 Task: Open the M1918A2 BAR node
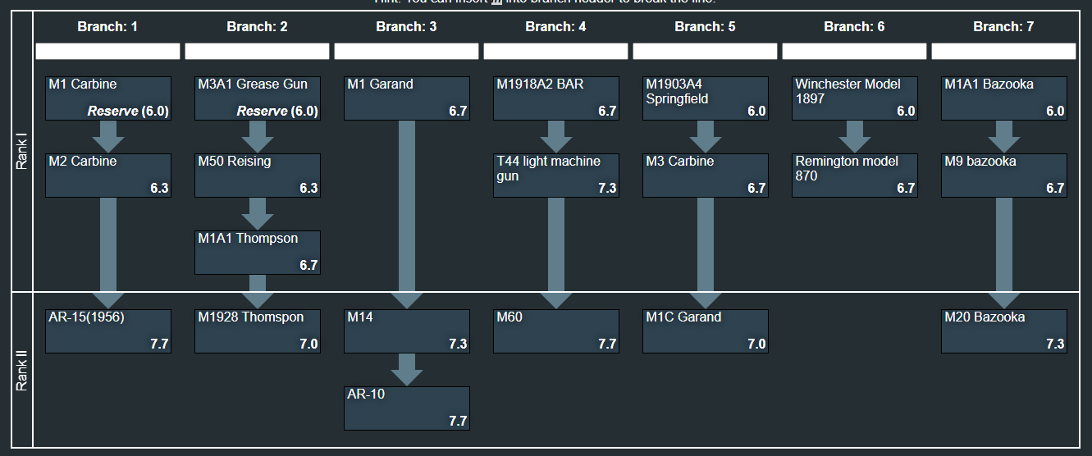(556, 98)
